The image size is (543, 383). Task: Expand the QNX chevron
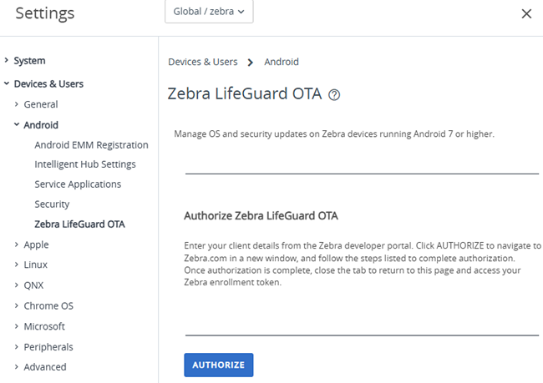[16, 285]
